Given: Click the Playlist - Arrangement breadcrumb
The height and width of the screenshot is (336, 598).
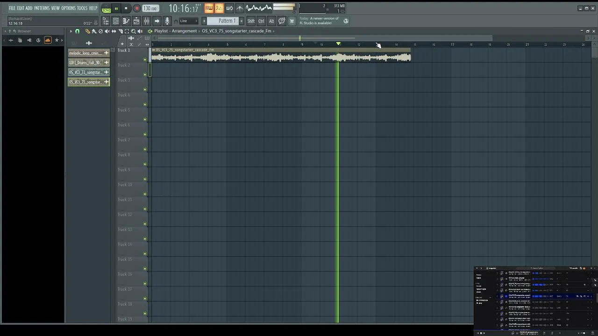Looking at the screenshot, I should click(x=176, y=31).
